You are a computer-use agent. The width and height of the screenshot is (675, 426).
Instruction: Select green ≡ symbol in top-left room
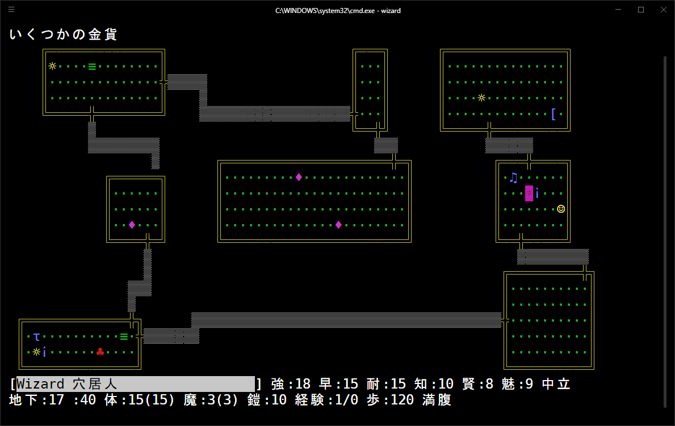(x=92, y=66)
